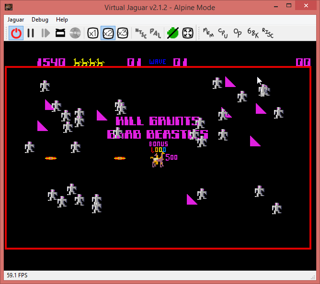Select PAL video mode
Screen dimensions: 320x284
pyautogui.click(x=155, y=33)
